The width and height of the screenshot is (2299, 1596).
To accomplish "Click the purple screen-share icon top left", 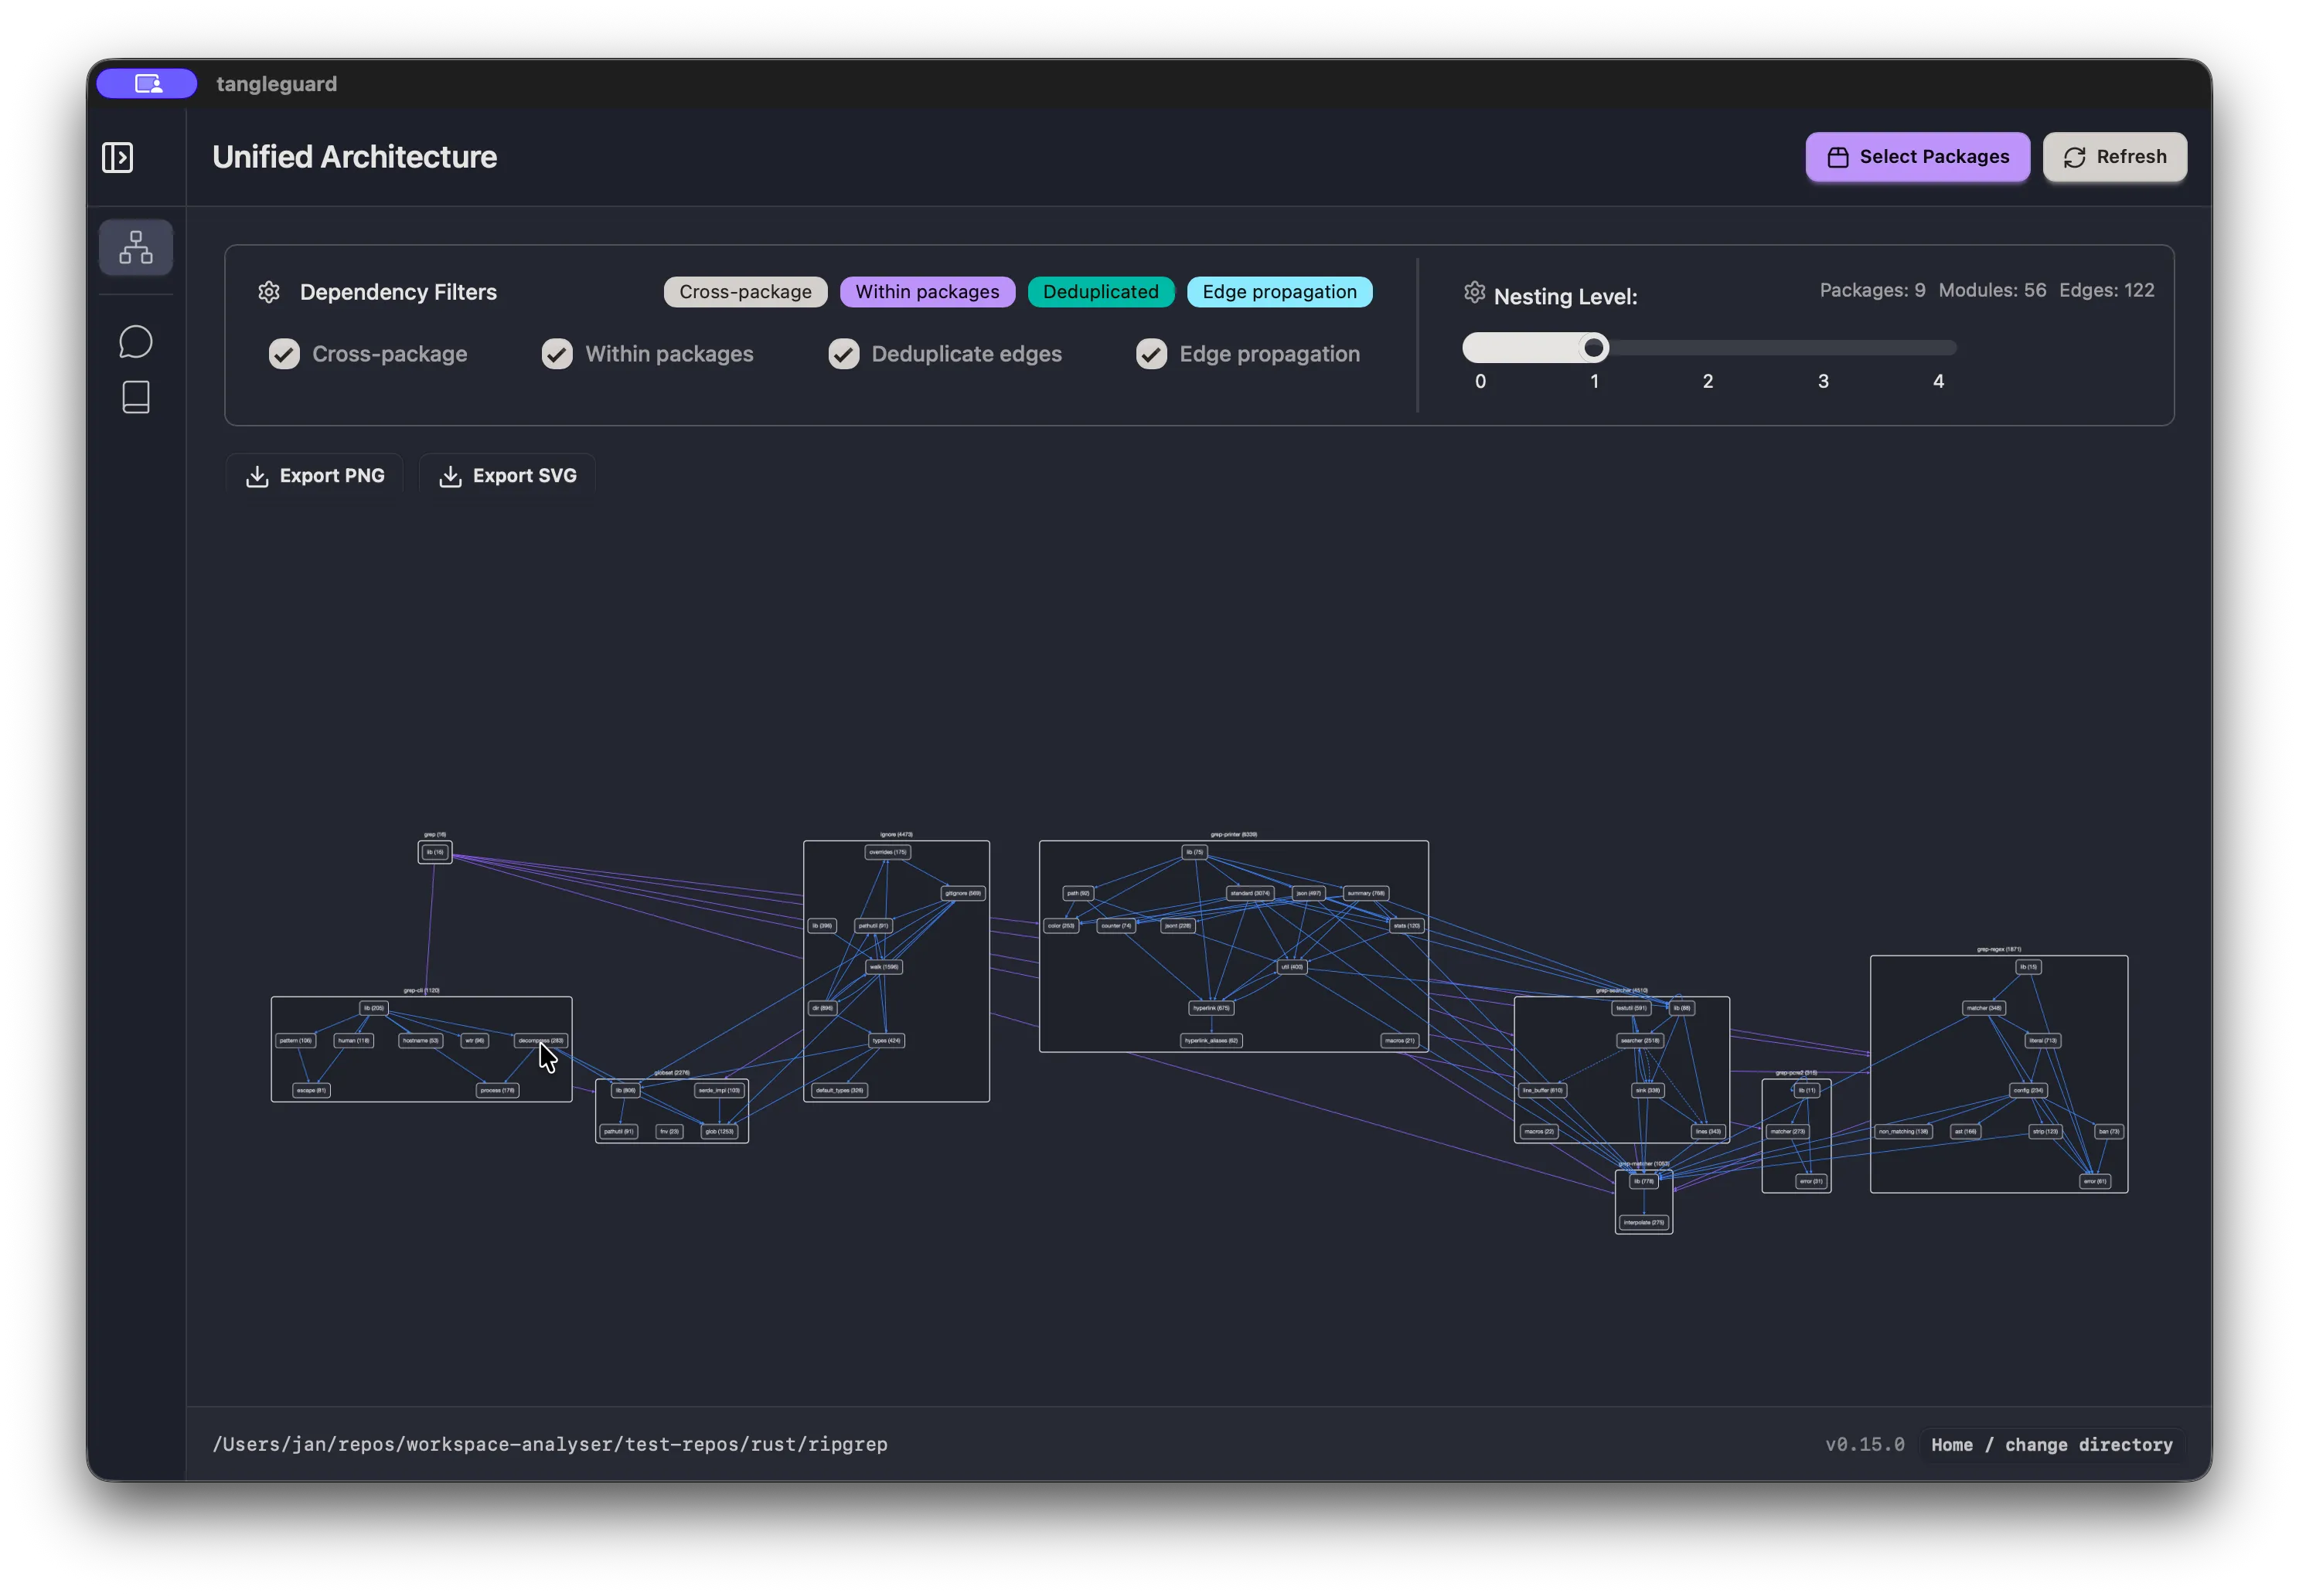I will coord(146,83).
